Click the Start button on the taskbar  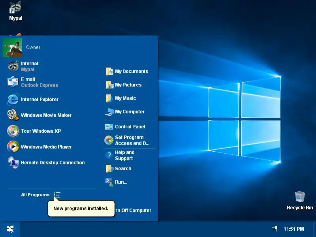(10, 229)
